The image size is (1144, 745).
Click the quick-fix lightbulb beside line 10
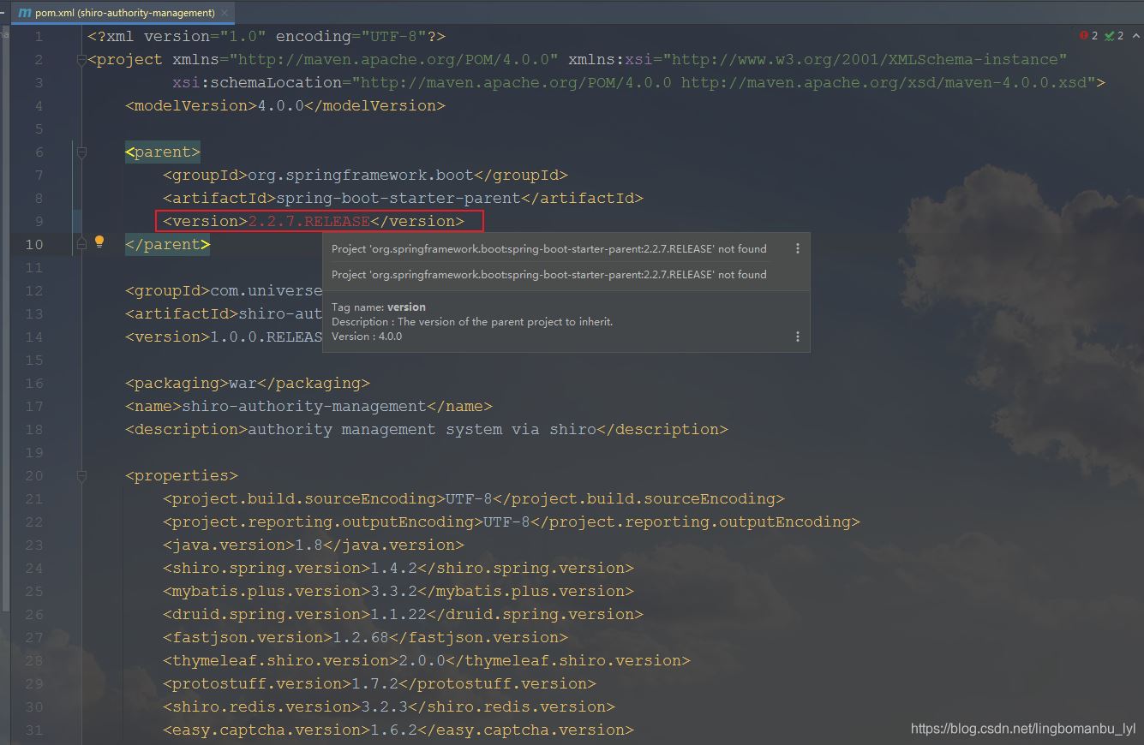(99, 242)
